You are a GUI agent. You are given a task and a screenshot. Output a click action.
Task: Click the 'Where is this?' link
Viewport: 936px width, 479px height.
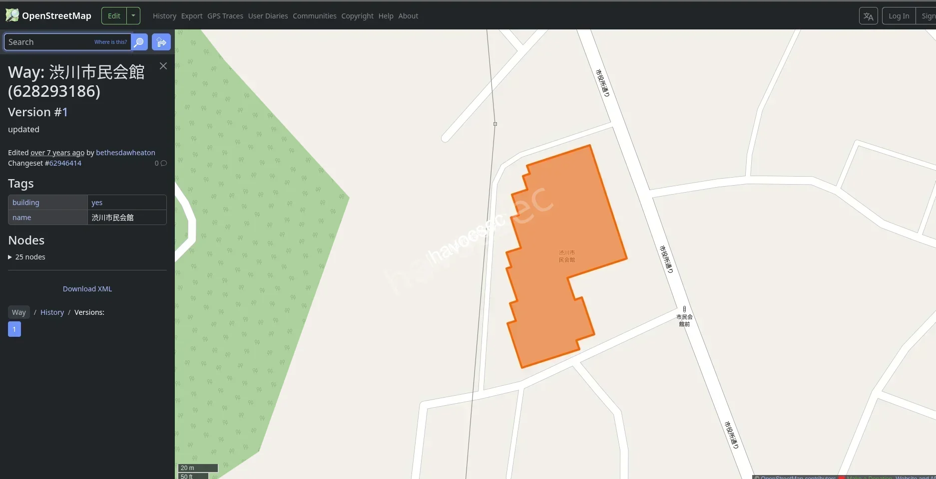[110, 42]
